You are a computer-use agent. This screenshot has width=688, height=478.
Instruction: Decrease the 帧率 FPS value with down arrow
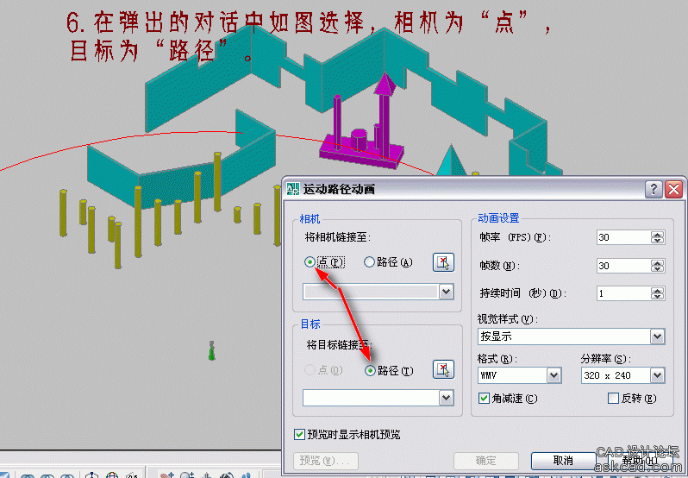tap(657, 241)
